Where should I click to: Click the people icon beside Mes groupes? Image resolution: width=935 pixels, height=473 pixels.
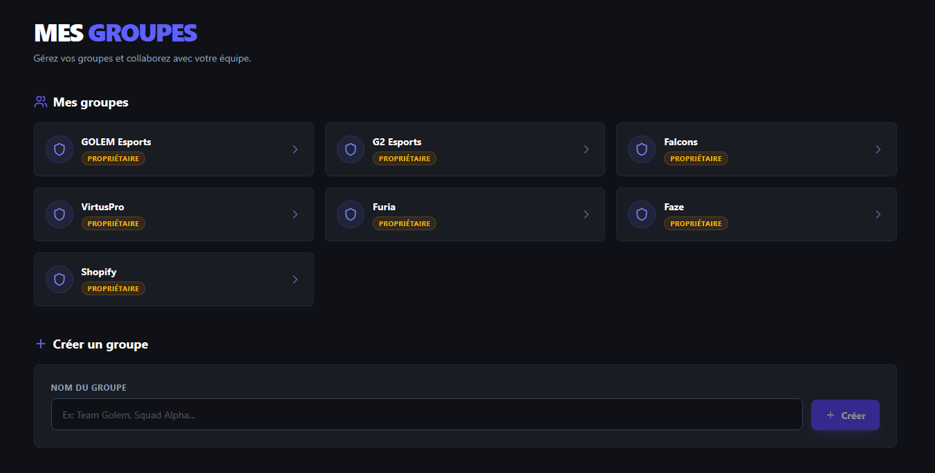pyautogui.click(x=41, y=101)
